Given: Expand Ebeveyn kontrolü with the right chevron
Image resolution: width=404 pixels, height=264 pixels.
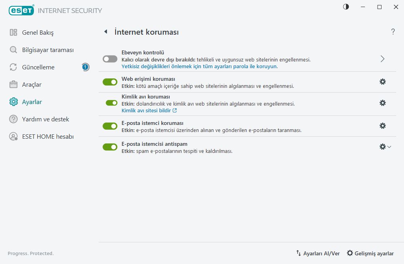Looking at the screenshot, I should tap(382, 59).
